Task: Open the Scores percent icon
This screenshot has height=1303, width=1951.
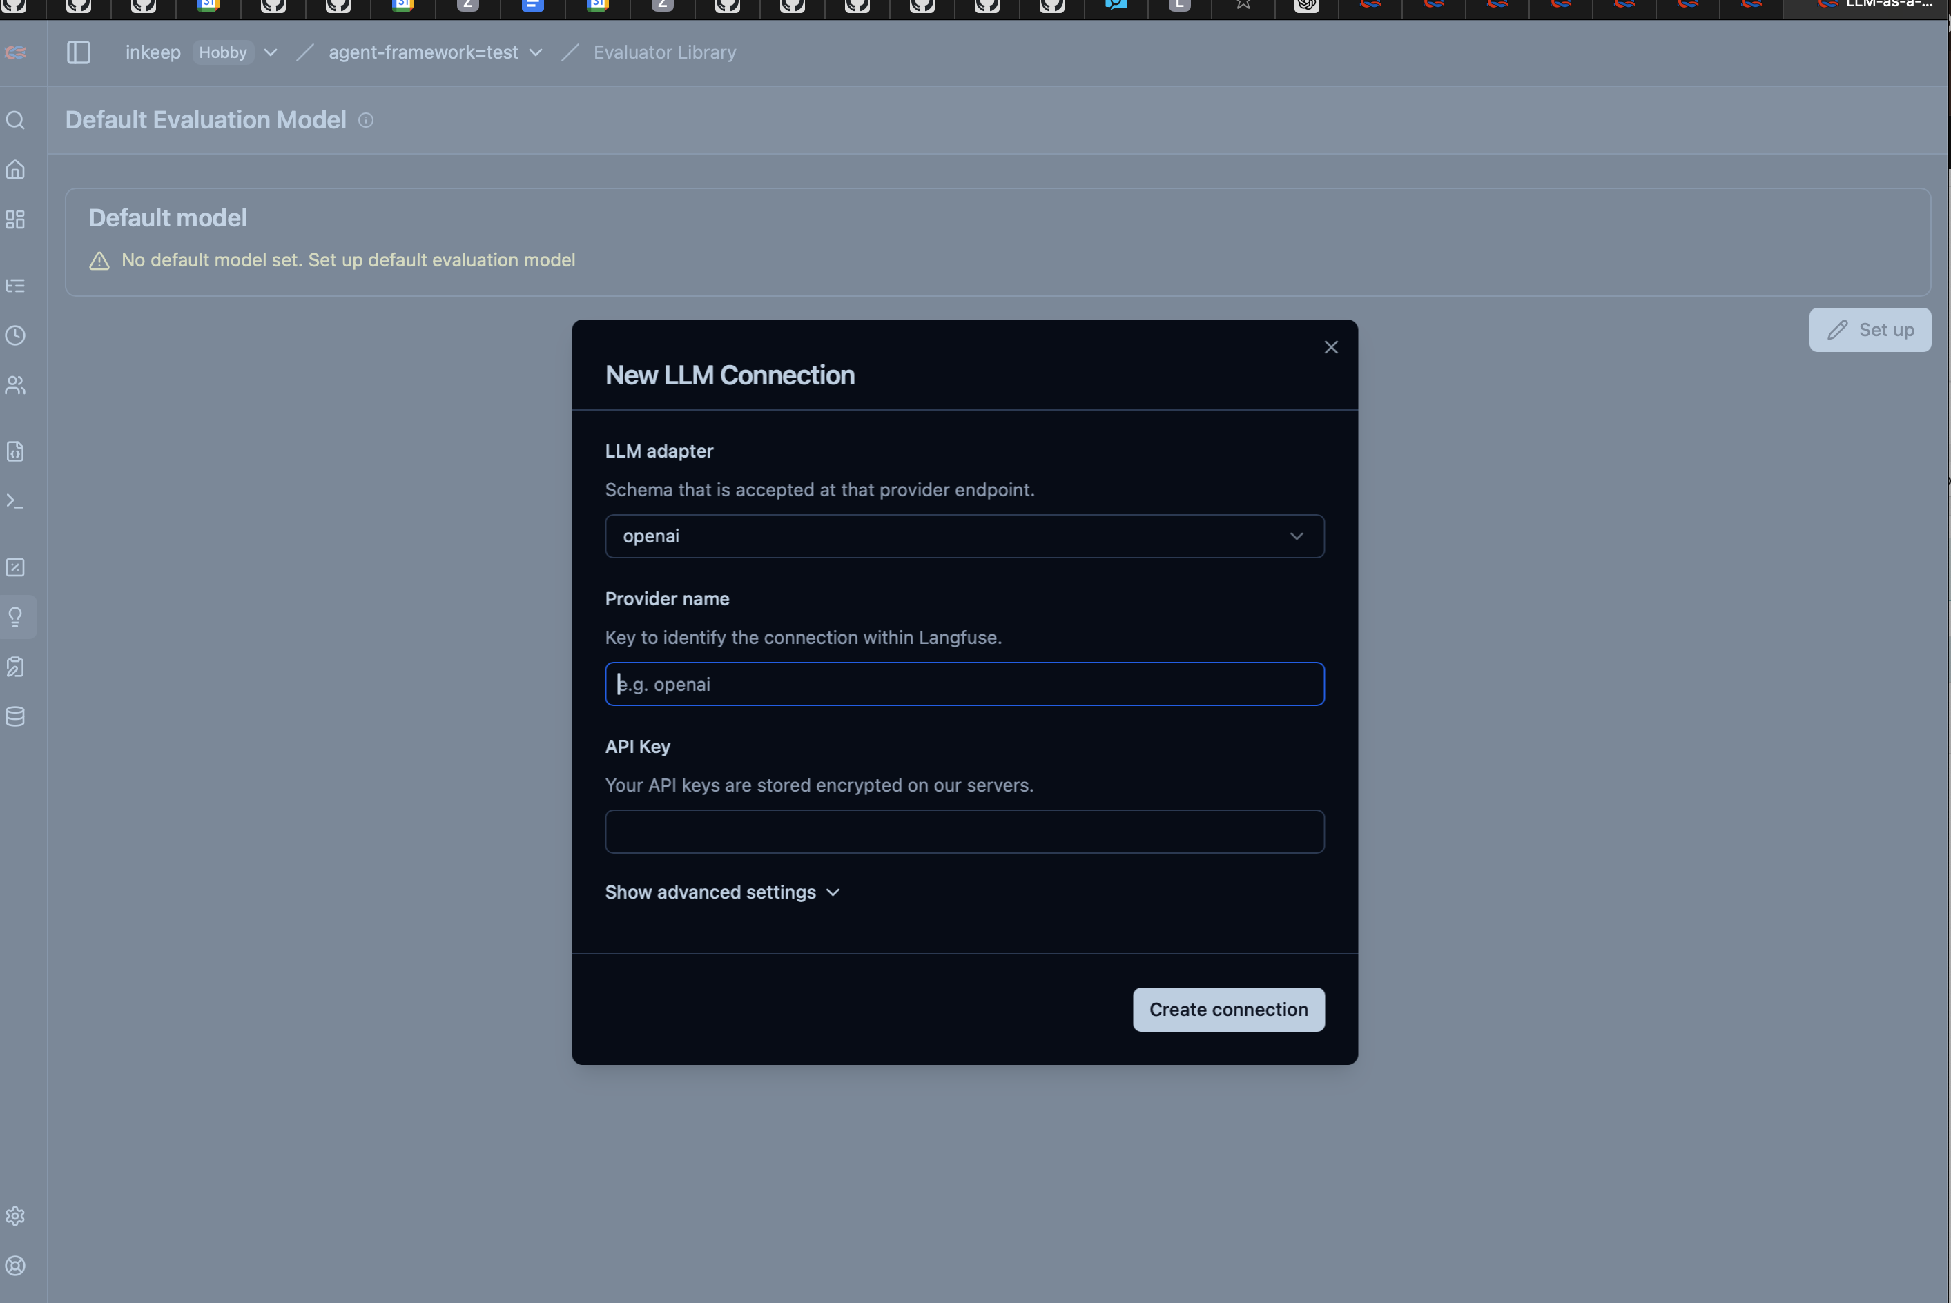Action: [x=15, y=567]
